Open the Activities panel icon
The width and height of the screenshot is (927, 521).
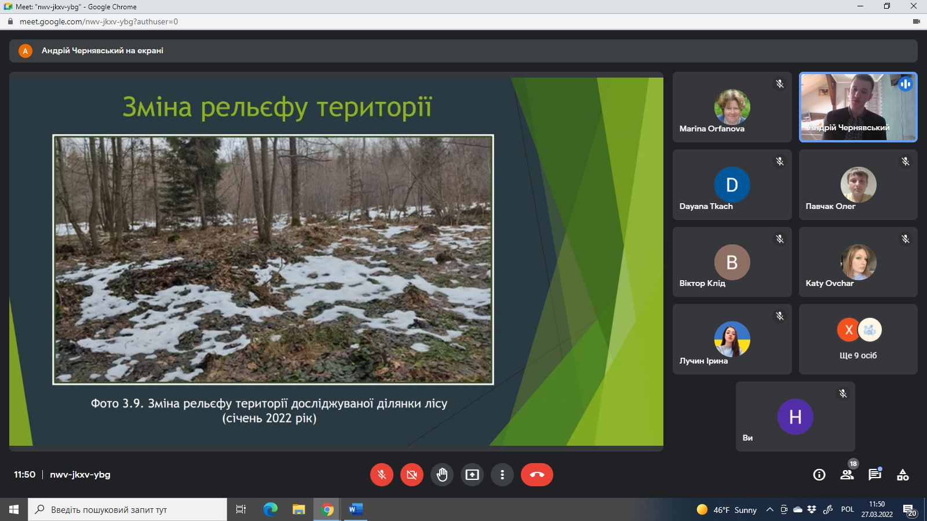(903, 475)
